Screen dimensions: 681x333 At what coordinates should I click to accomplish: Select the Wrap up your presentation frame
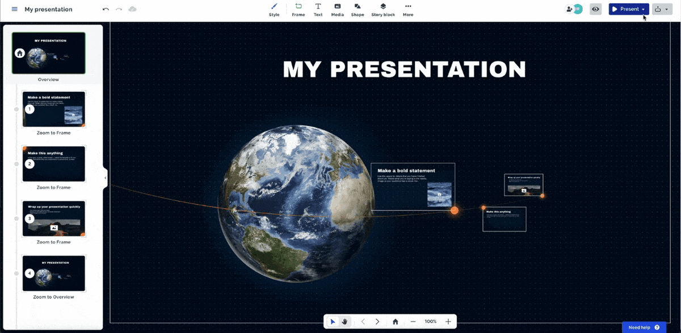tap(524, 185)
